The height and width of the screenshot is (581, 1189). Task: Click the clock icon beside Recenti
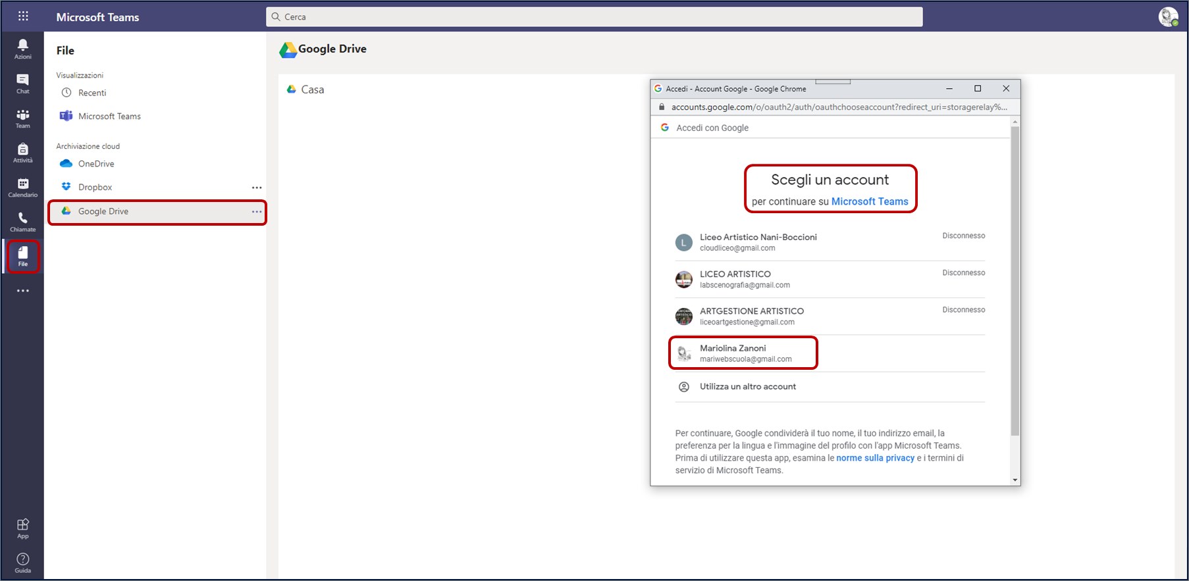(x=66, y=93)
